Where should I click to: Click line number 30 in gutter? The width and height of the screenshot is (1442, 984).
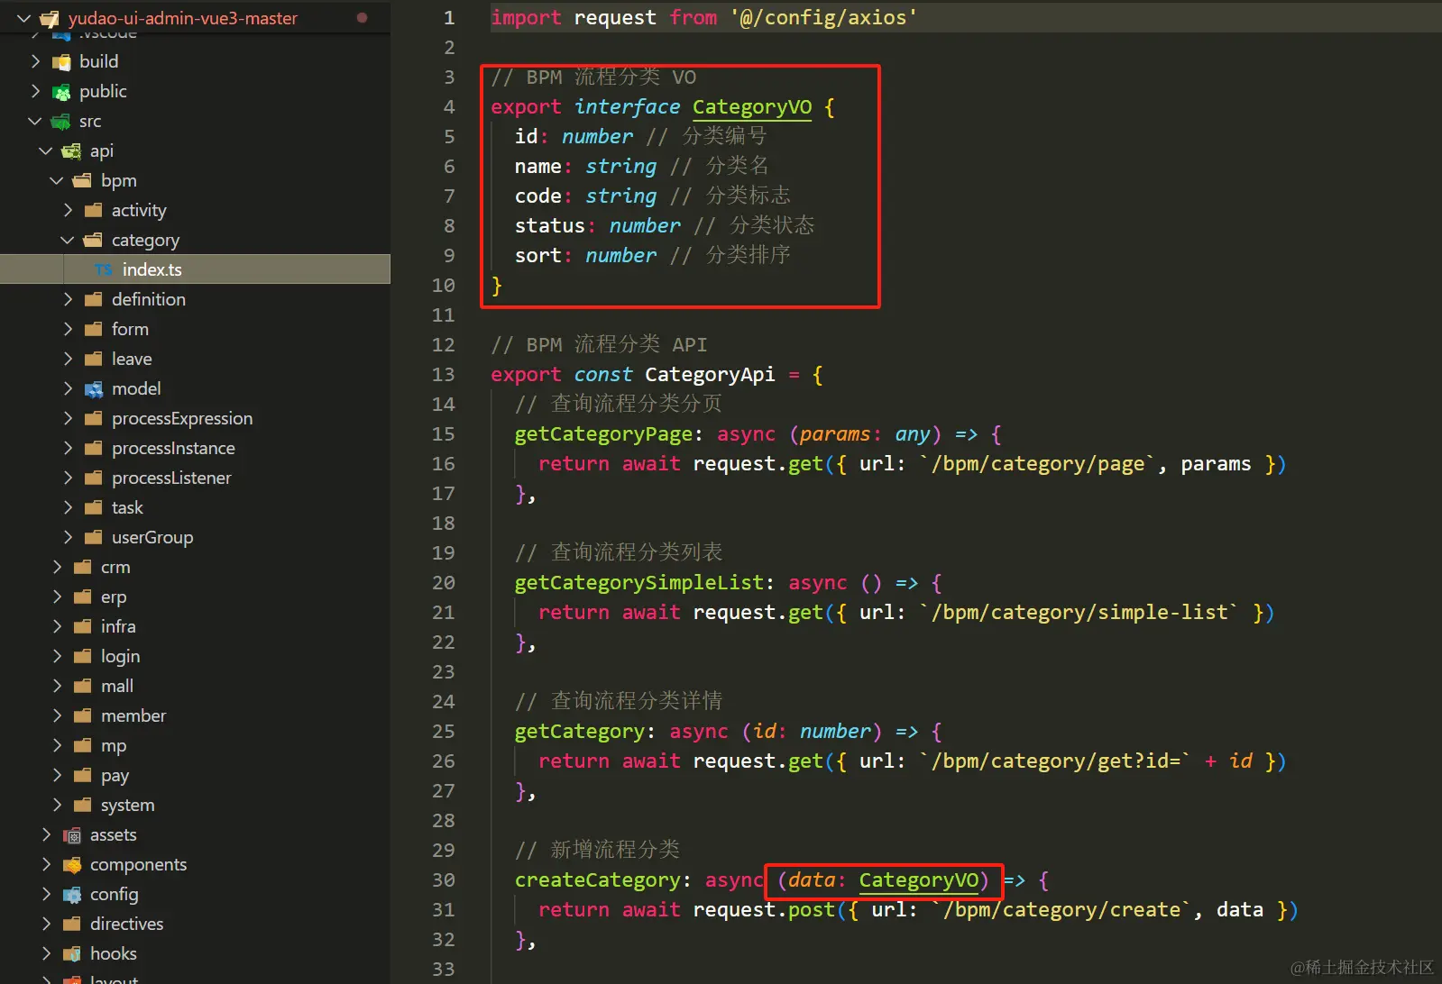tap(444, 880)
